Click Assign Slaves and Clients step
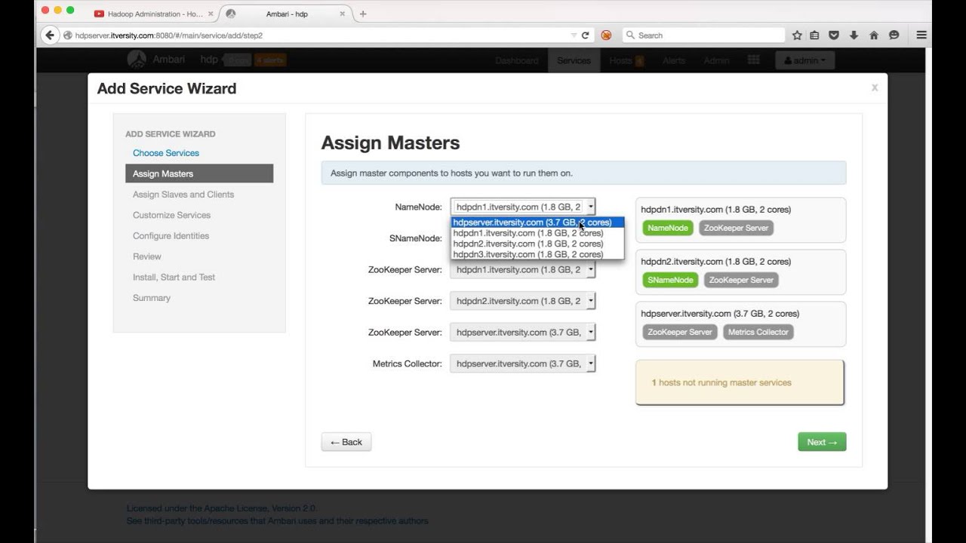This screenshot has width=966, height=543. click(183, 195)
